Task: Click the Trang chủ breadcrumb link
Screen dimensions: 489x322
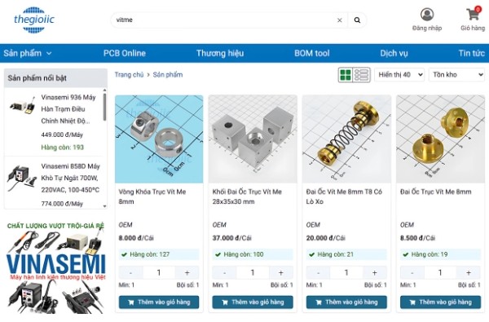Action: (129, 75)
